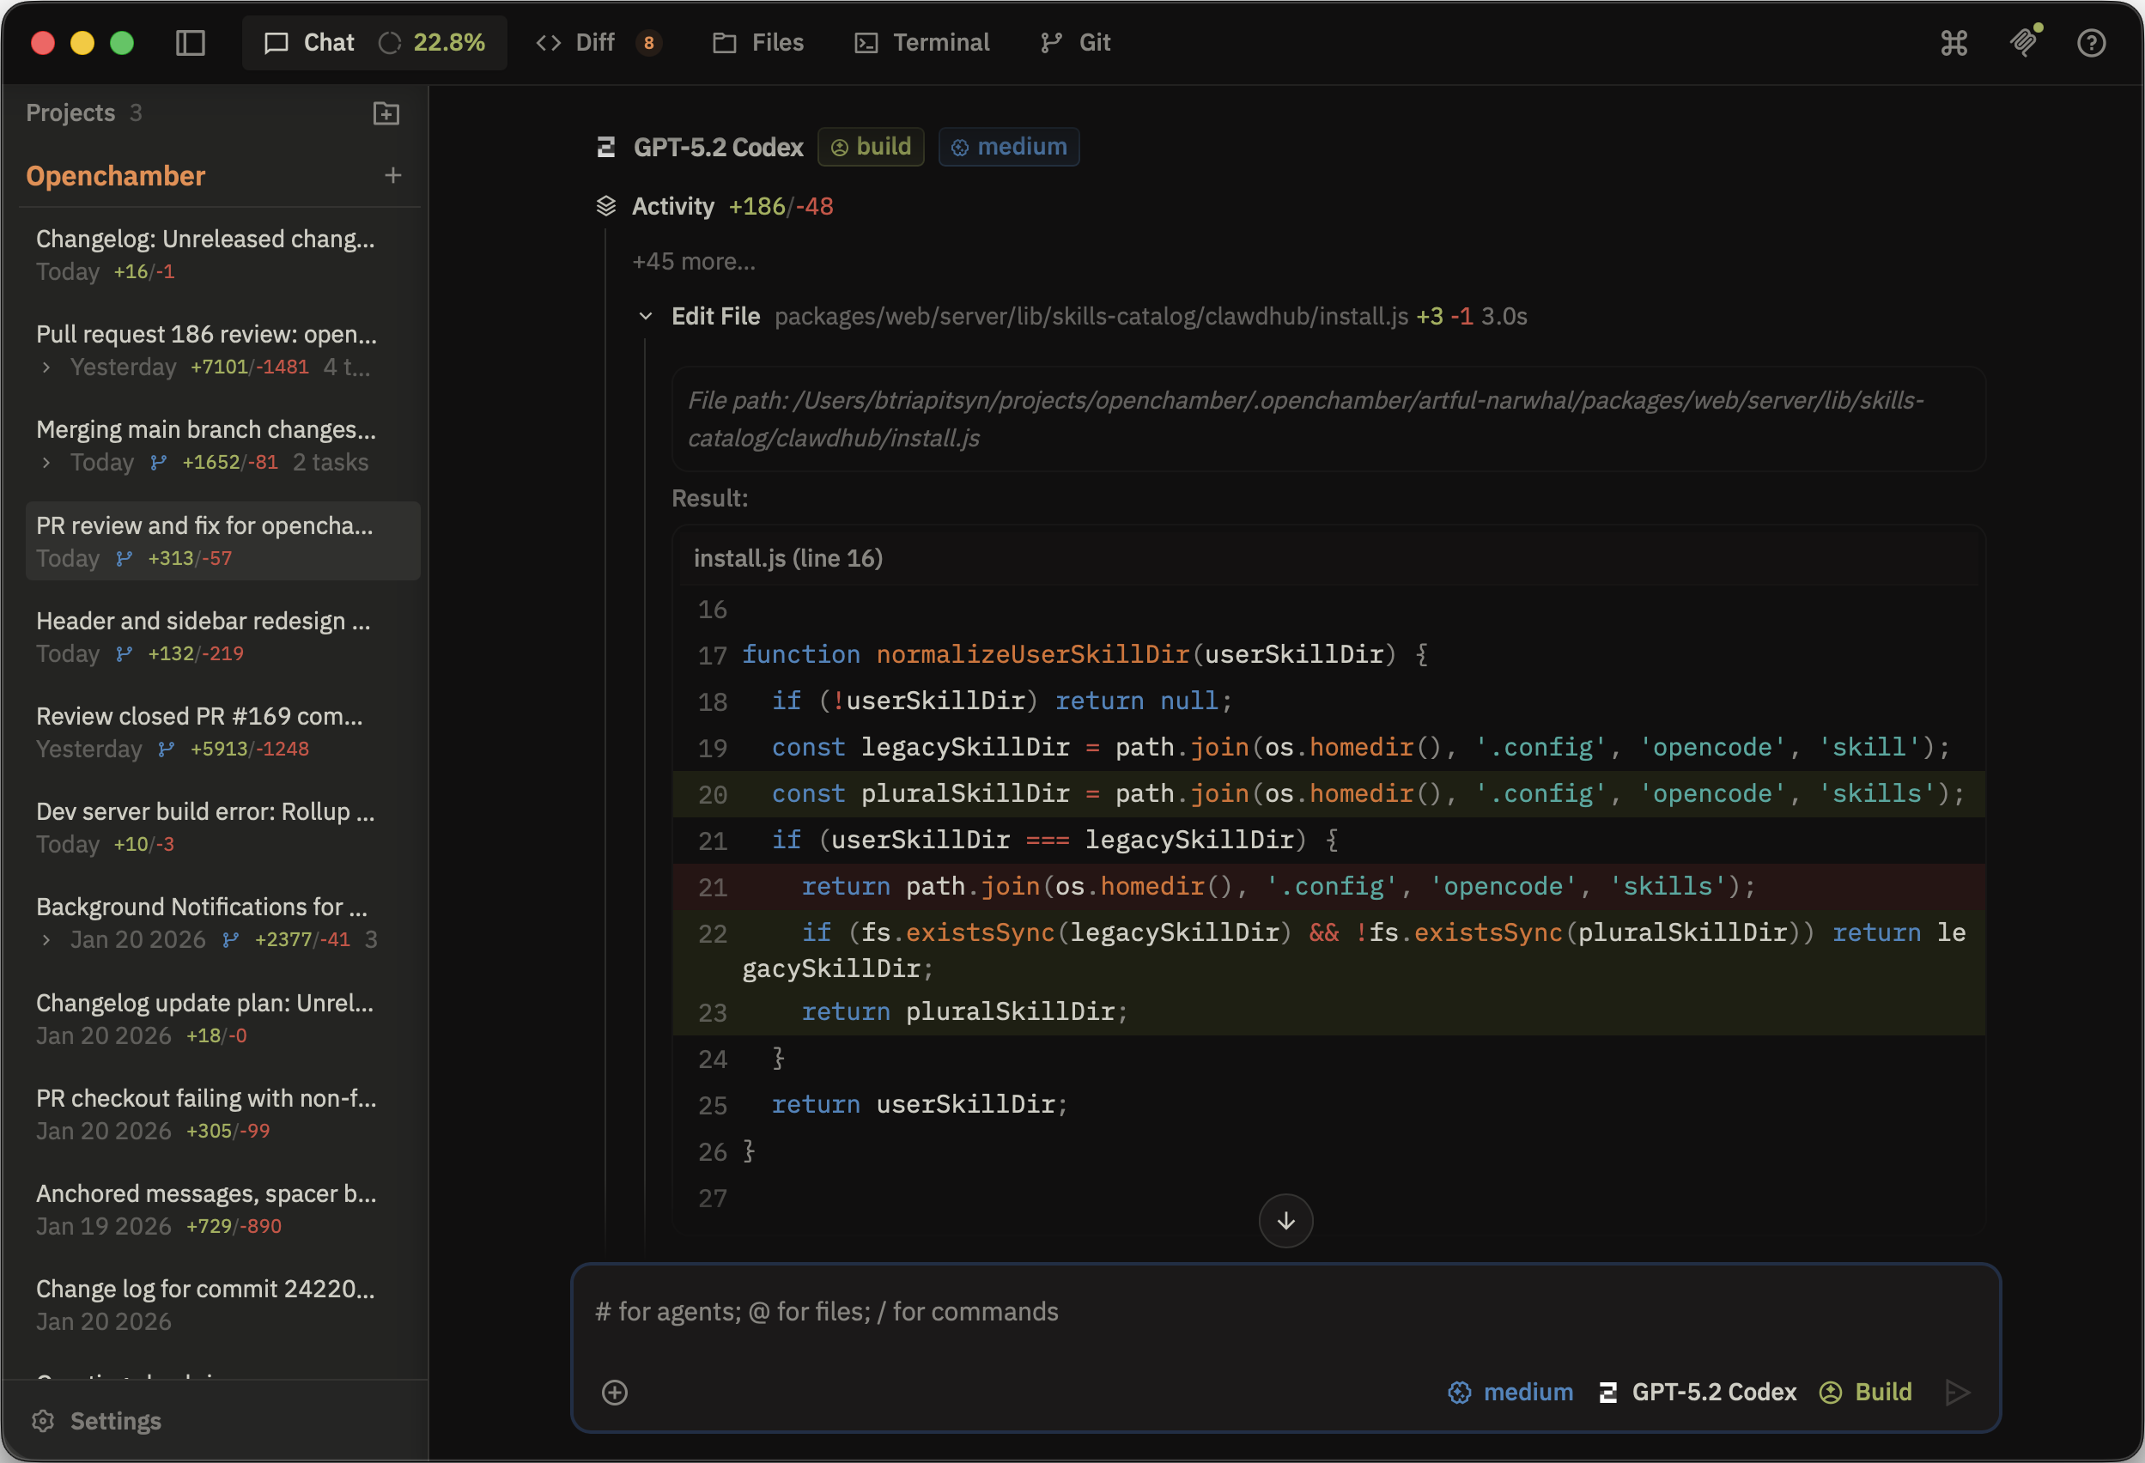Click the build badge in message header
Image resolution: width=2145 pixels, height=1463 pixels.
click(871, 147)
